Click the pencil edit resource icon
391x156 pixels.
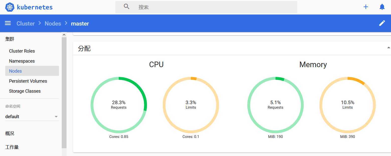tap(382, 23)
